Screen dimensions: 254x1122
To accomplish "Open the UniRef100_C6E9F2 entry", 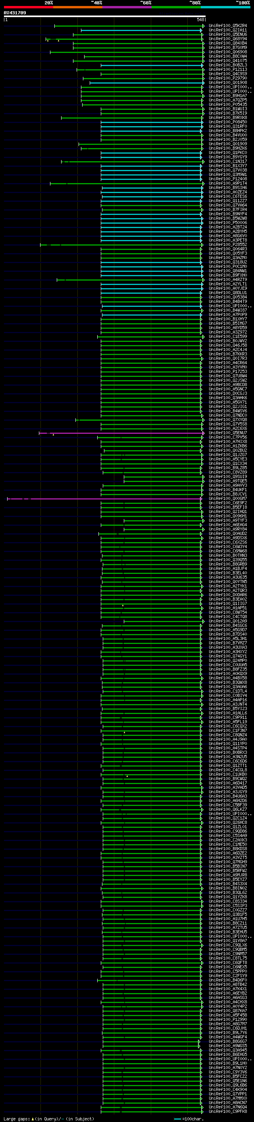I will [x=227, y=503].
